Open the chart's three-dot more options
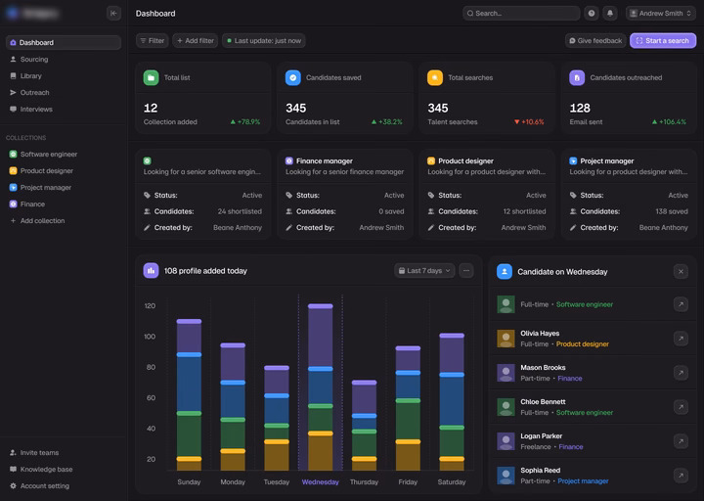704x501 pixels. pos(466,270)
